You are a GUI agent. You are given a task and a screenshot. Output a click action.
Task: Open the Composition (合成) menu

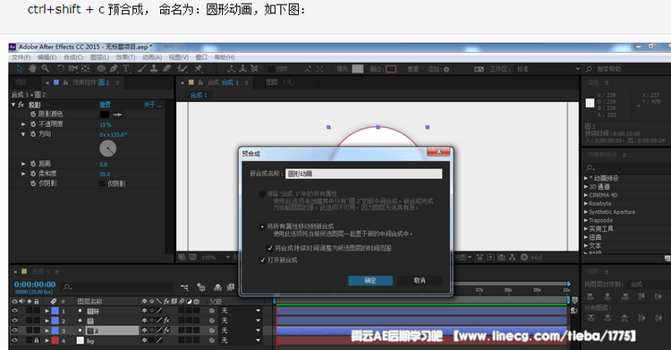[73, 57]
